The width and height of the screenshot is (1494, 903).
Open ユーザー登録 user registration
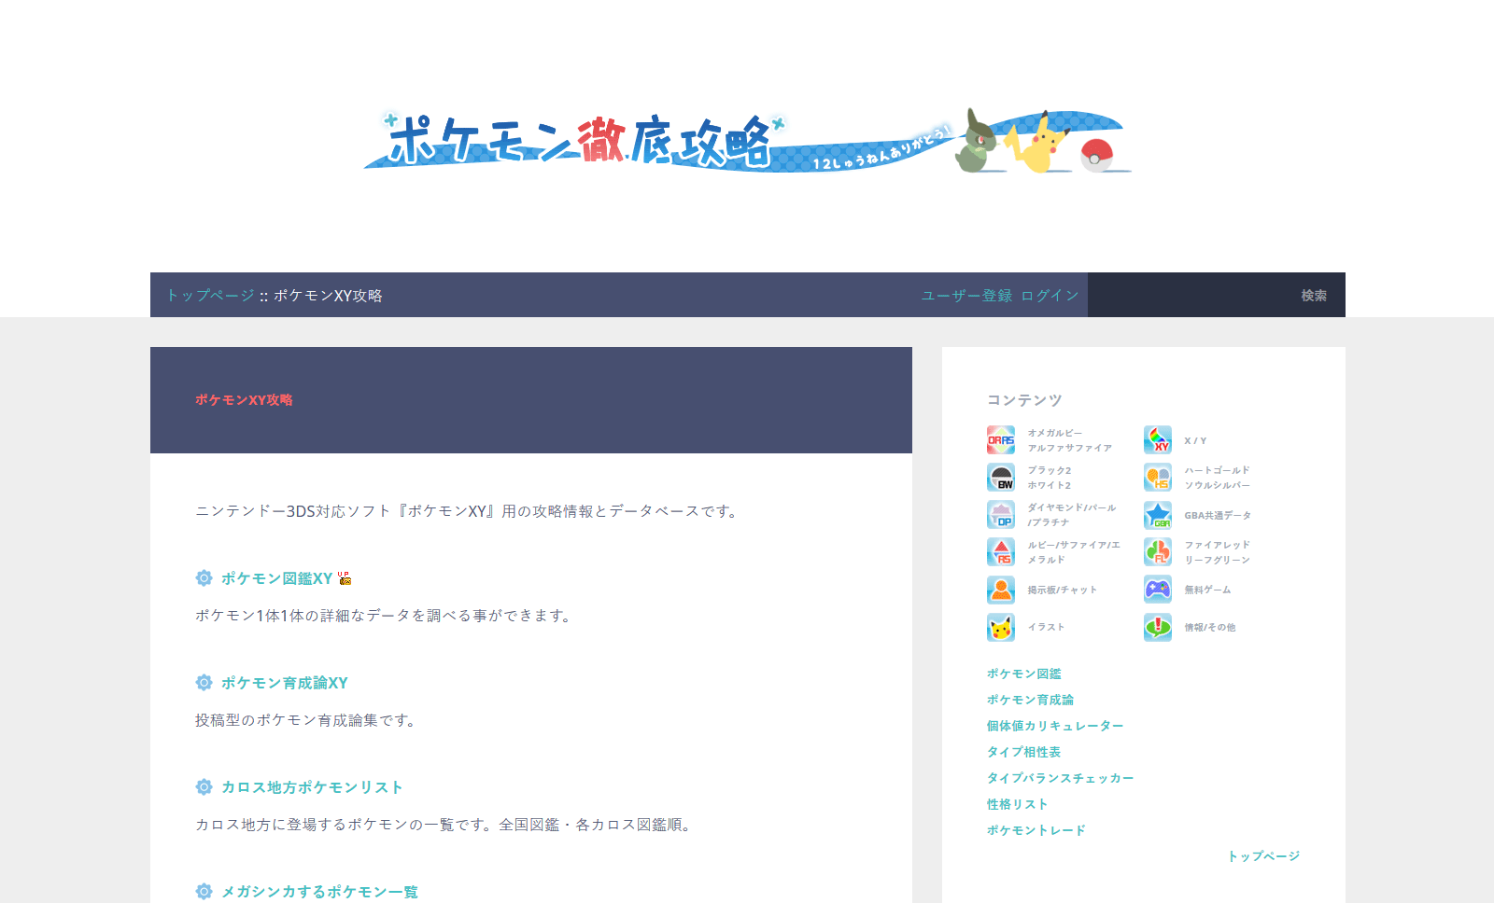coord(966,296)
